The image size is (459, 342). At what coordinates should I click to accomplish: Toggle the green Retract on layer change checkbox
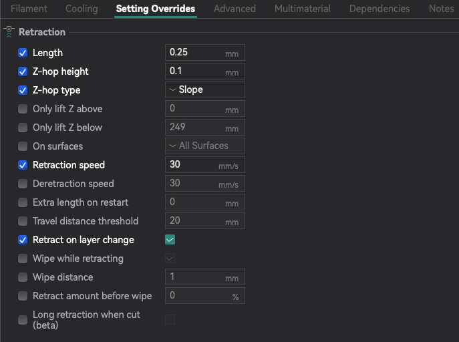point(170,240)
